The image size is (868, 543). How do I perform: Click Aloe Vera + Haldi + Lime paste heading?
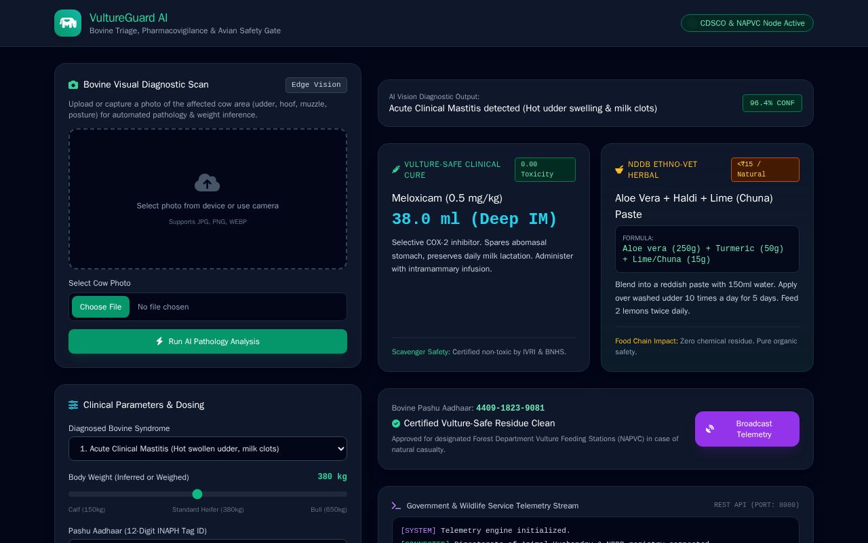pos(694,206)
